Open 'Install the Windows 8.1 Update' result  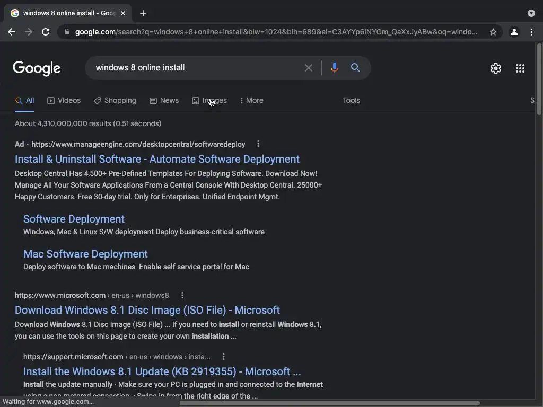(162, 371)
